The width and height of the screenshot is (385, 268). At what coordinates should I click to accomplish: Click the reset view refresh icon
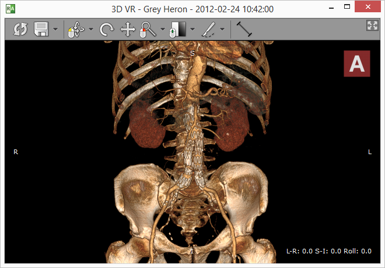(x=20, y=30)
